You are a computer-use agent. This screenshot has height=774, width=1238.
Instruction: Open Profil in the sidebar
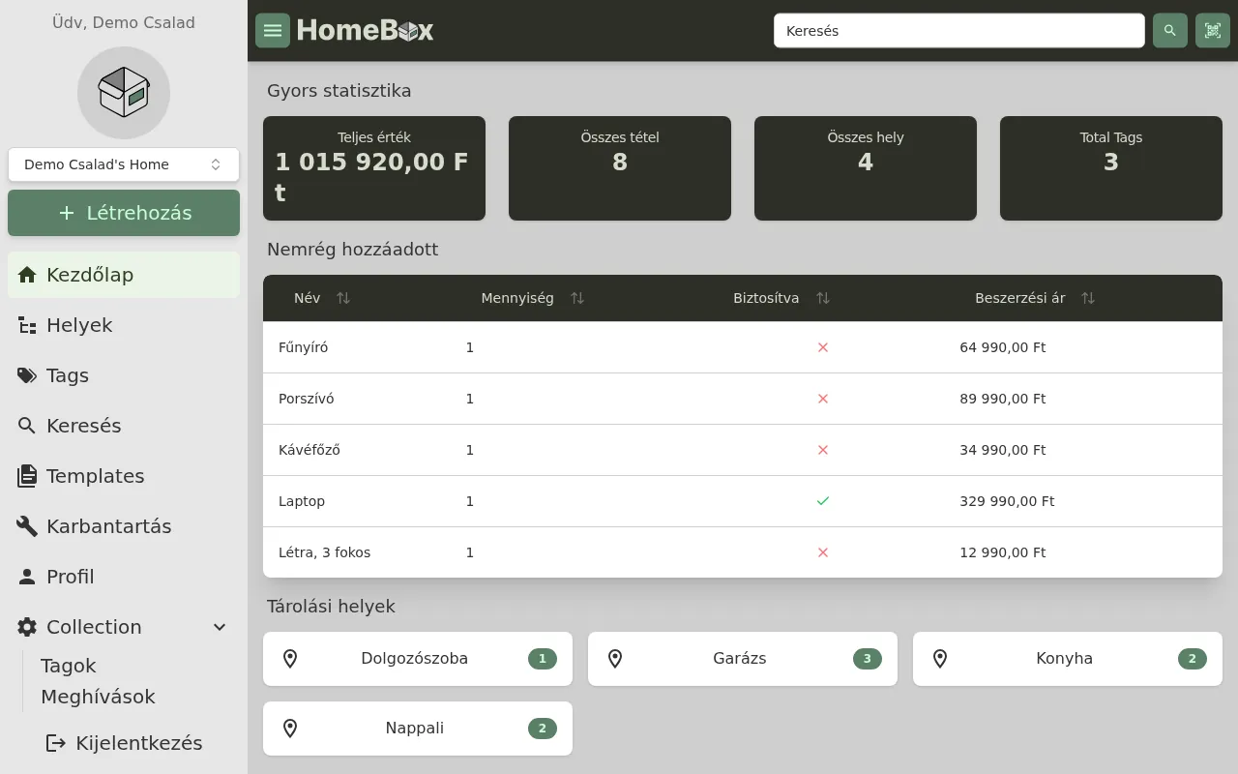click(x=124, y=577)
